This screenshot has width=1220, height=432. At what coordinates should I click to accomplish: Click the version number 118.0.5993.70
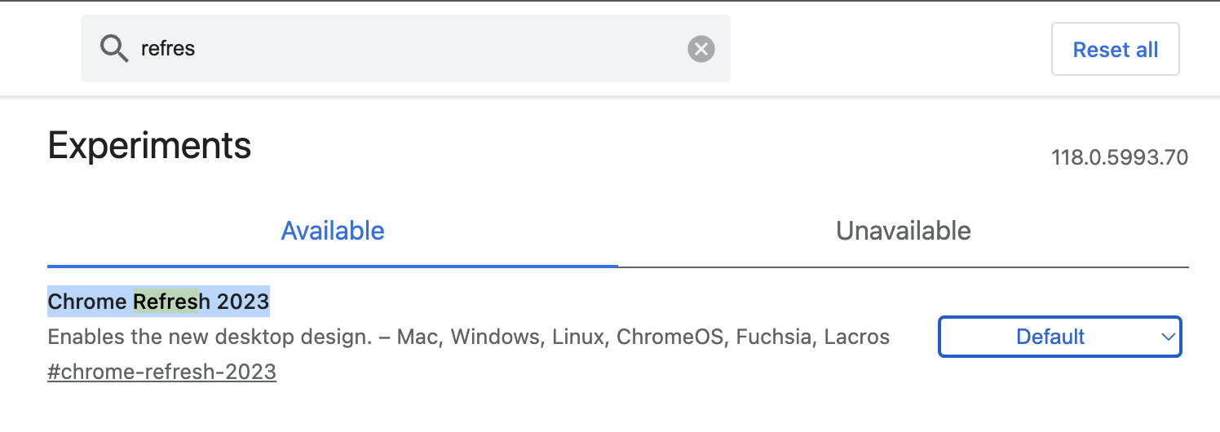point(1120,157)
